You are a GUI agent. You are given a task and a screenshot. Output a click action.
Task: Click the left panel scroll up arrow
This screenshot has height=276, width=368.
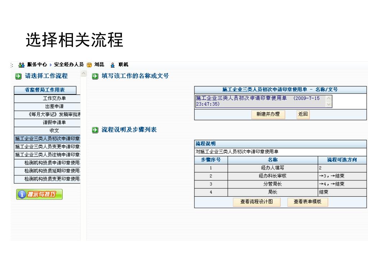(x=83, y=73)
